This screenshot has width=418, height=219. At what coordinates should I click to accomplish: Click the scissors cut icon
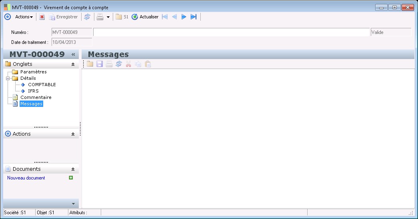coord(128,64)
